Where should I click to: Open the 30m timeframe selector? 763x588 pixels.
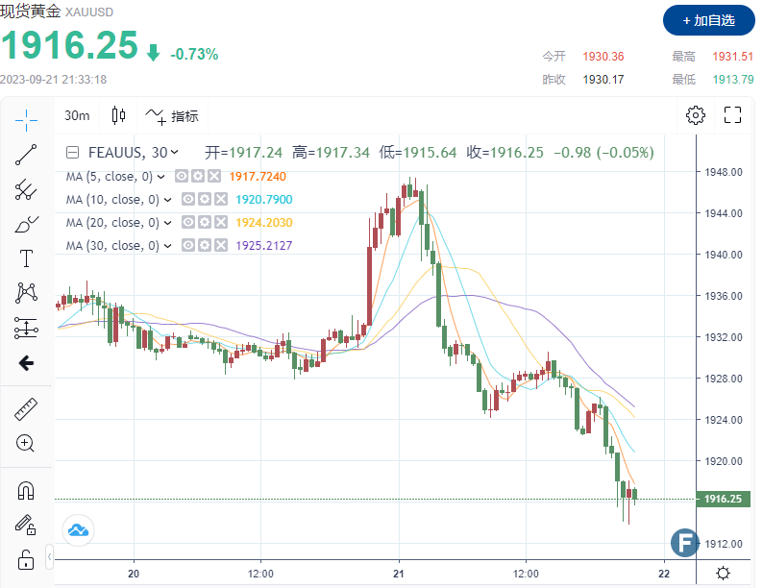pos(77,116)
